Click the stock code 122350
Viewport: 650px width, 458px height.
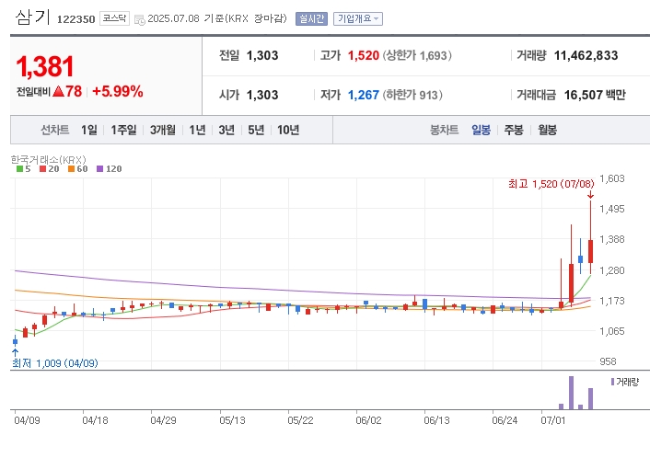tap(75, 19)
